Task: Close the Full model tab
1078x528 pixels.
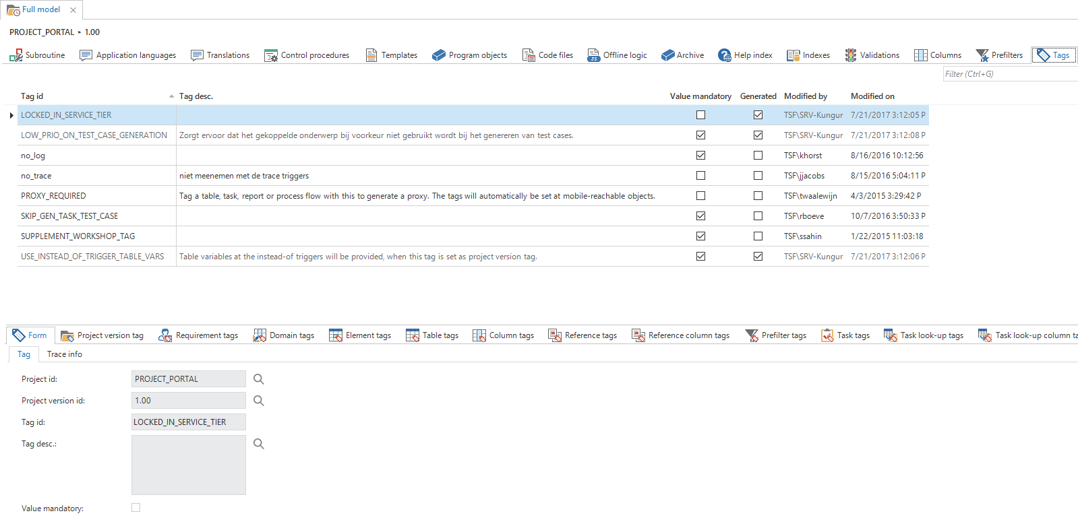Action: click(73, 10)
